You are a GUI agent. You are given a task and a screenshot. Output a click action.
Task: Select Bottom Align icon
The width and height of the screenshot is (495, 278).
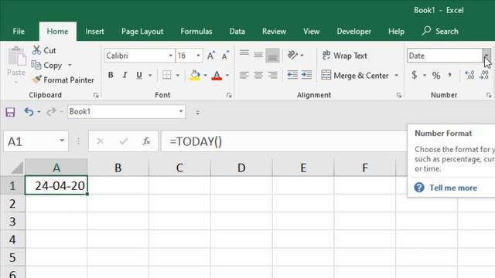272,56
